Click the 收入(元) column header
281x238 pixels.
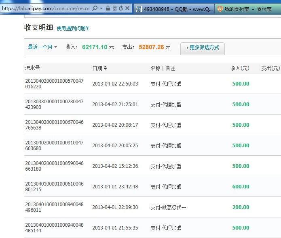240,68
